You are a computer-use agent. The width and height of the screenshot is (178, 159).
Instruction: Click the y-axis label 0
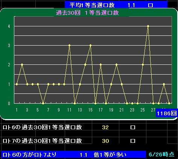click(x=9, y=104)
